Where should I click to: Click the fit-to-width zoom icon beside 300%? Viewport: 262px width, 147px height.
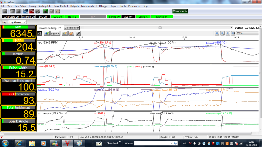233,33
